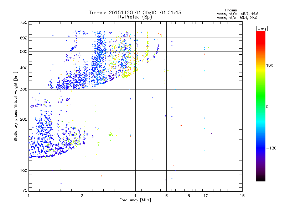The width and height of the screenshot is (285, 213).
Task: Click the x-axis label '2'
Action: [x=82, y=196]
